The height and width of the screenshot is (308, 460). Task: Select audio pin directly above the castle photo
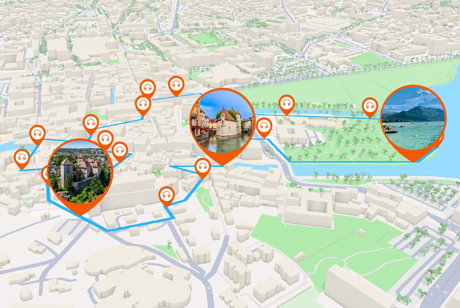(x=91, y=123)
